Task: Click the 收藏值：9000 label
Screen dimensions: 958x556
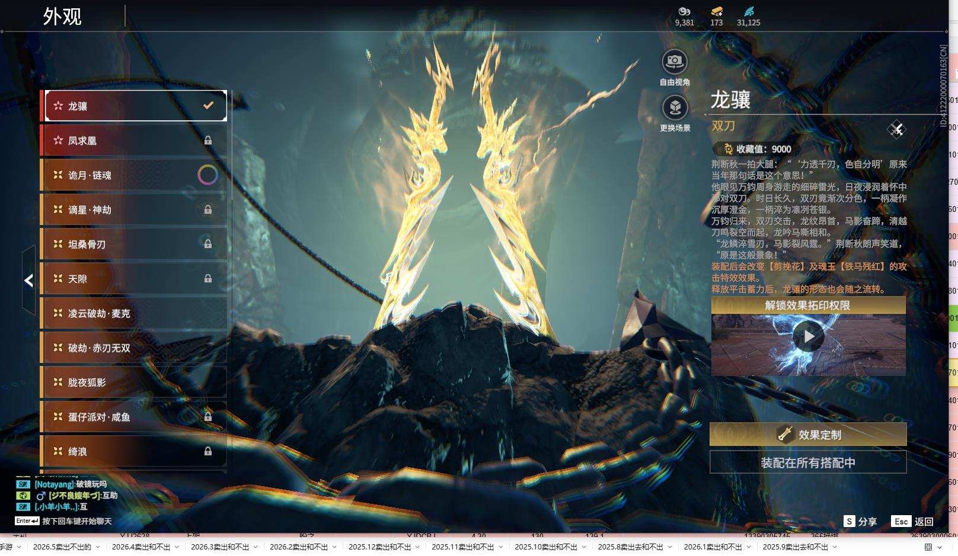Action: pyautogui.click(x=764, y=149)
